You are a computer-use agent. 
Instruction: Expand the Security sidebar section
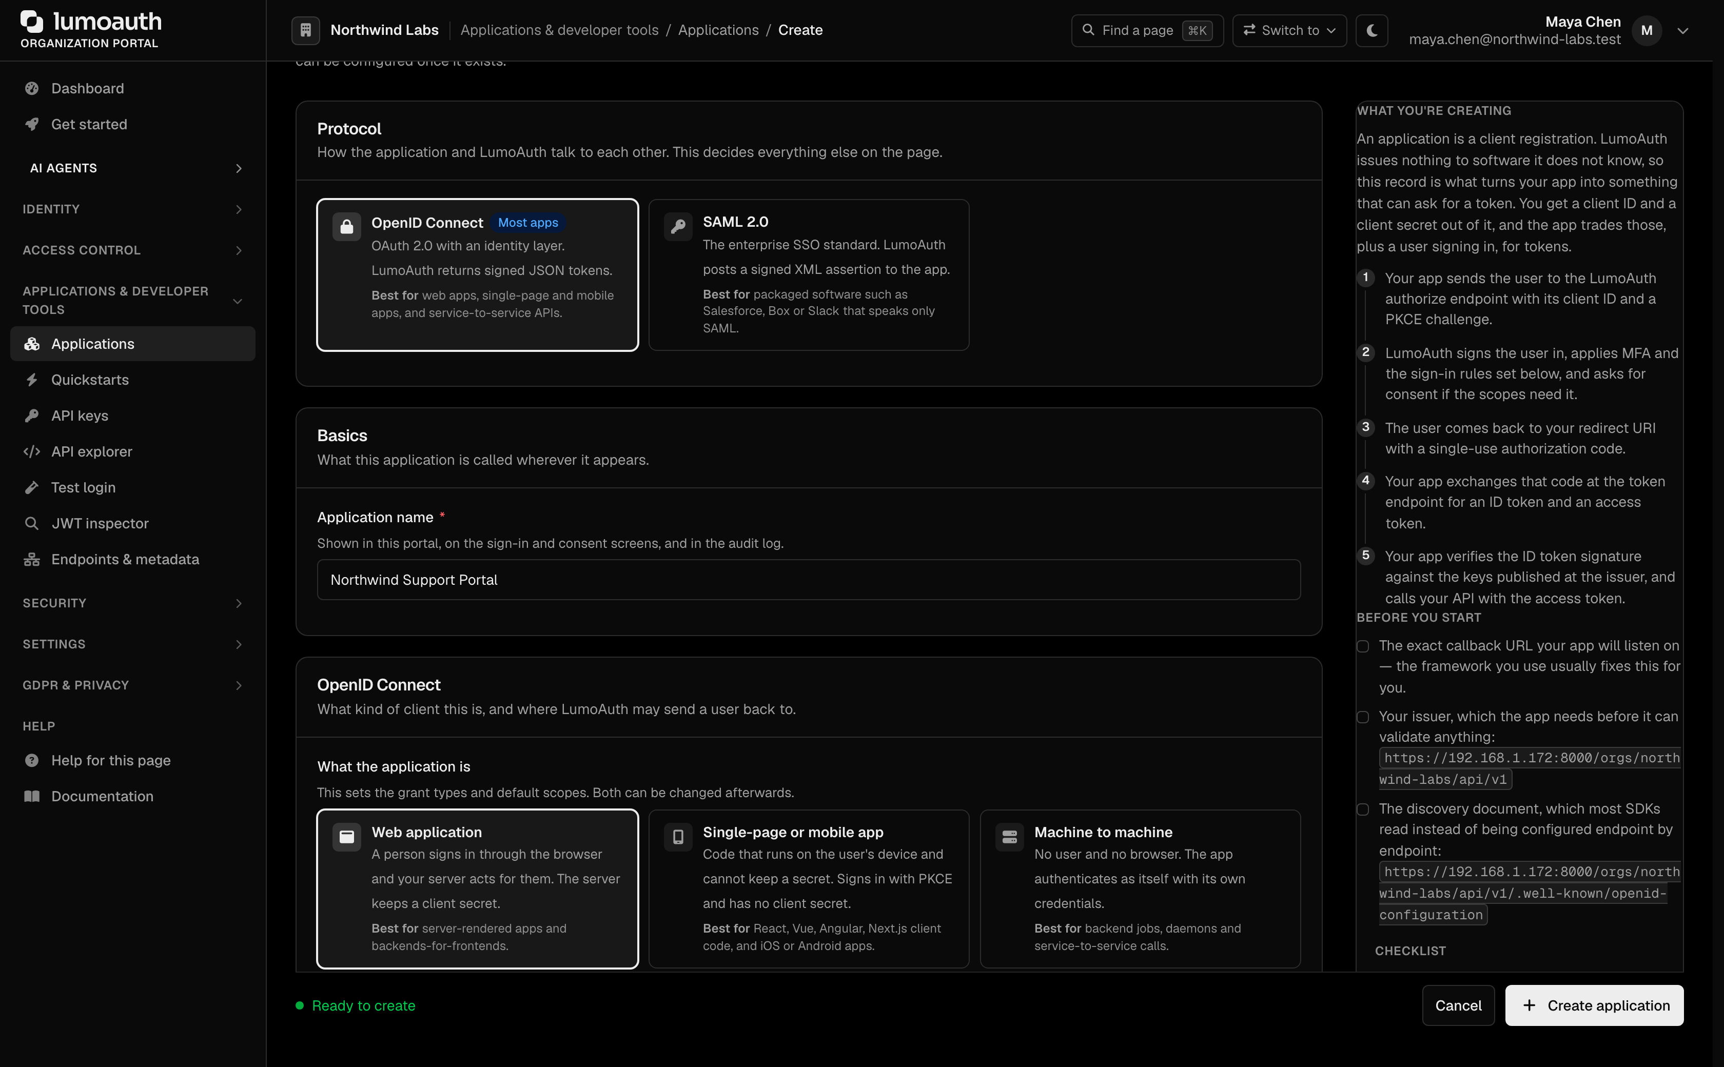(x=133, y=603)
